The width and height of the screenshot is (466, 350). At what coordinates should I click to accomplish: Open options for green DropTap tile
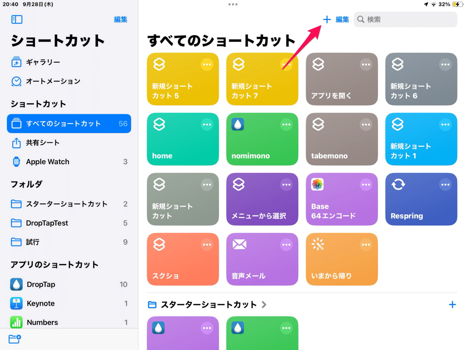286,328
